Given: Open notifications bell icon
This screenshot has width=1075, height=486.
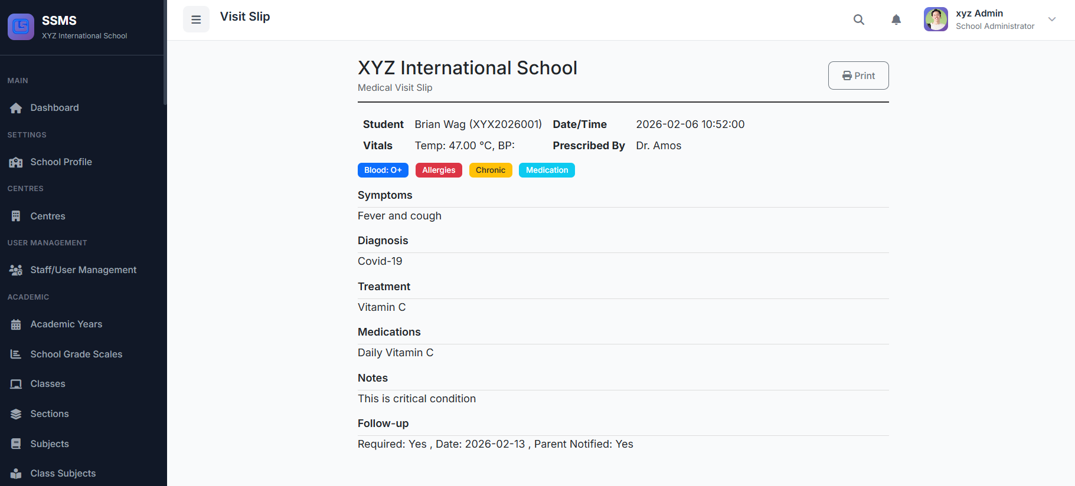Looking at the screenshot, I should click(x=896, y=19).
